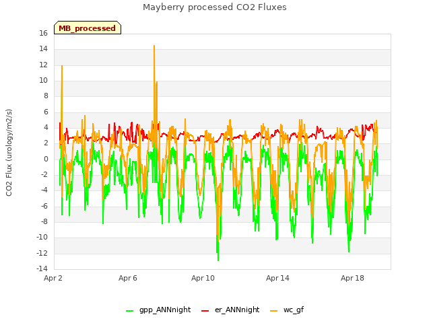Image resolution: width=431 pixels, height=323 pixels.
Task: Click the 10 y-axis tick label
Action: coord(43,81)
